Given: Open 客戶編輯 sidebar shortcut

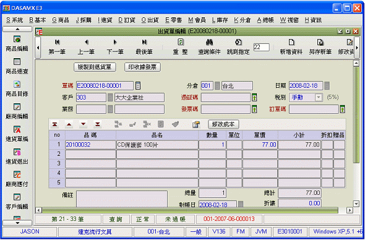Looking at the screenshot, I should pyautogui.click(x=17, y=202).
